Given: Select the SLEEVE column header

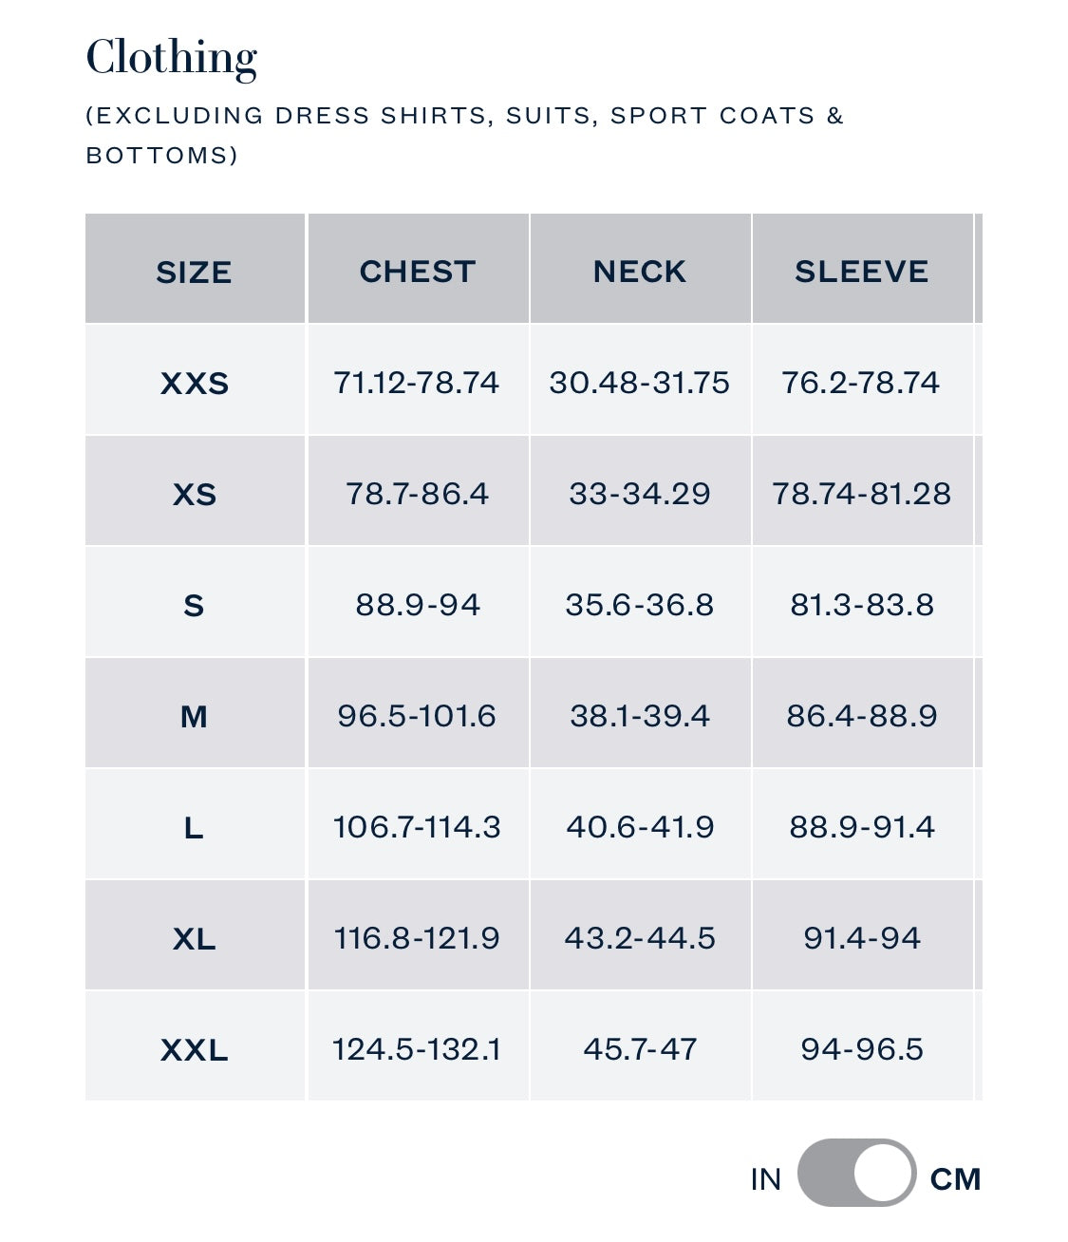Looking at the screenshot, I should 861,272.
